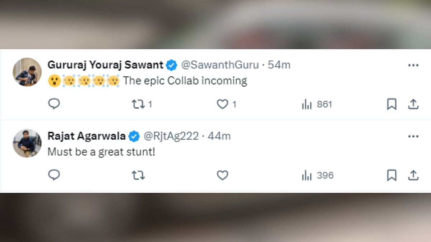This screenshot has width=431, height=242.
Task: Click Gururaj Youraj Sawant's profile picture
Action: (27, 72)
